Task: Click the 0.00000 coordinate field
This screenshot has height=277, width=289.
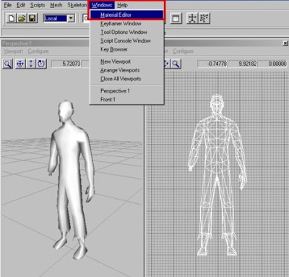Action: (x=273, y=64)
